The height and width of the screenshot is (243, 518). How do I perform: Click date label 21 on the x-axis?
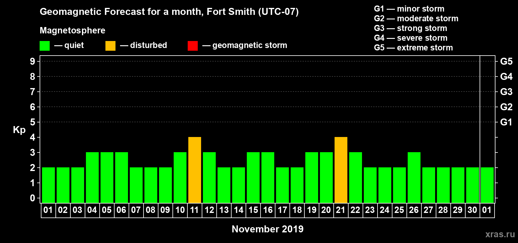point(341,210)
